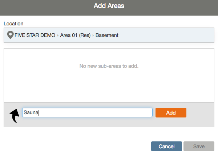Viewport: 218px width, 153px height.
Task: Click the divider line above Cancel and Save
Action: pos(109,133)
